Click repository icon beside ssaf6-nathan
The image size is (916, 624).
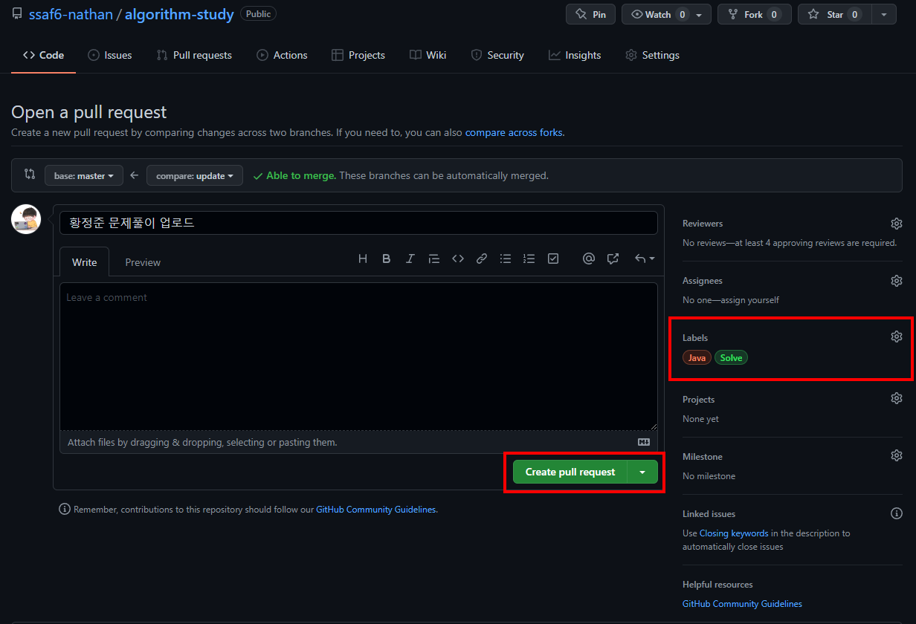point(17,13)
